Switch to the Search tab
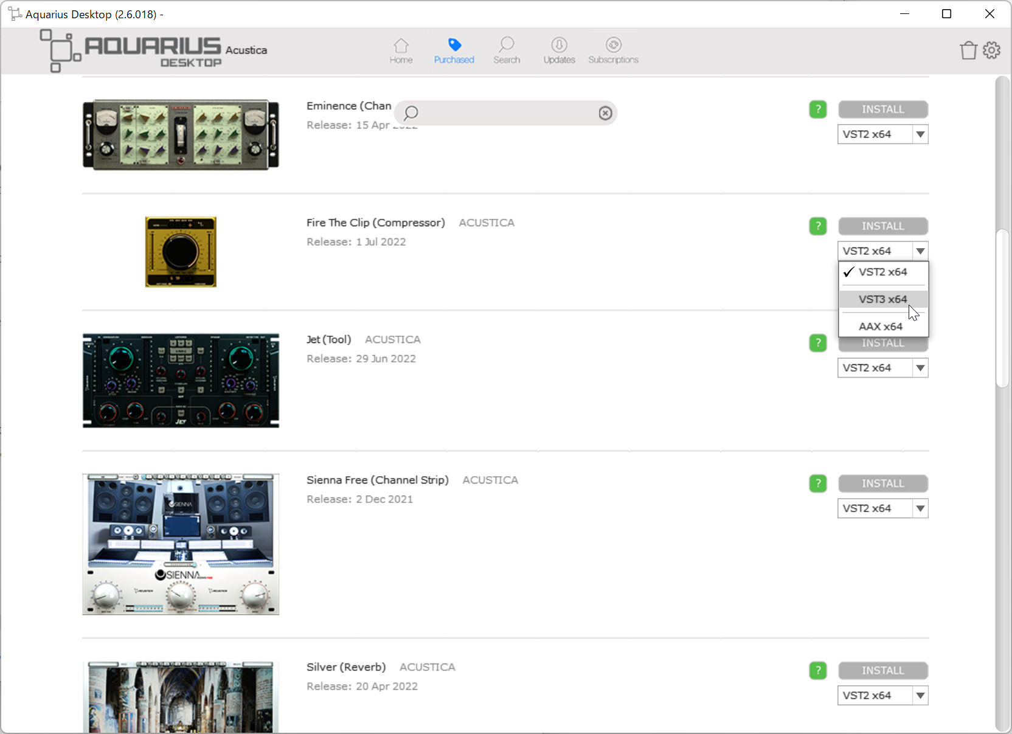The height and width of the screenshot is (734, 1012). [507, 50]
